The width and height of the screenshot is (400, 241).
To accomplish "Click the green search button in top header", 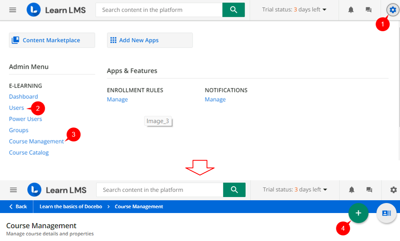I will (x=233, y=10).
